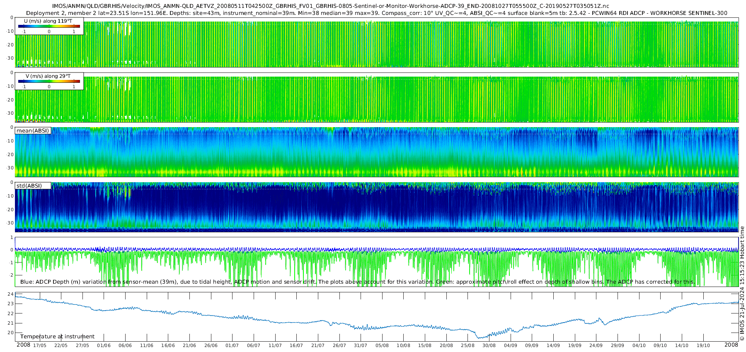The width and height of the screenshot is (746, 352).
Task: Click the NetCDF file path title
Action: tap(330, 6)
